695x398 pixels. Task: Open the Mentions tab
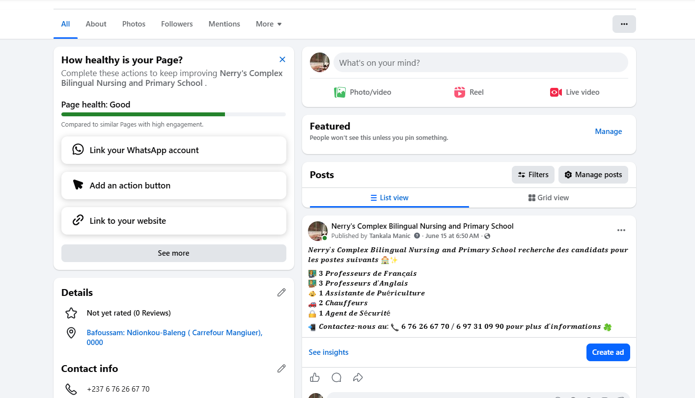(x=224, y=24)
